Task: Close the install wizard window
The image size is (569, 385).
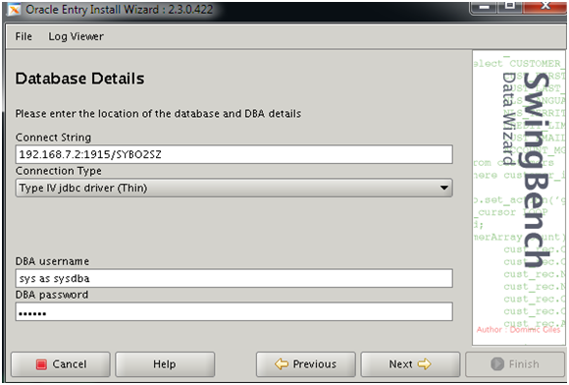Action: coord(545,6)
